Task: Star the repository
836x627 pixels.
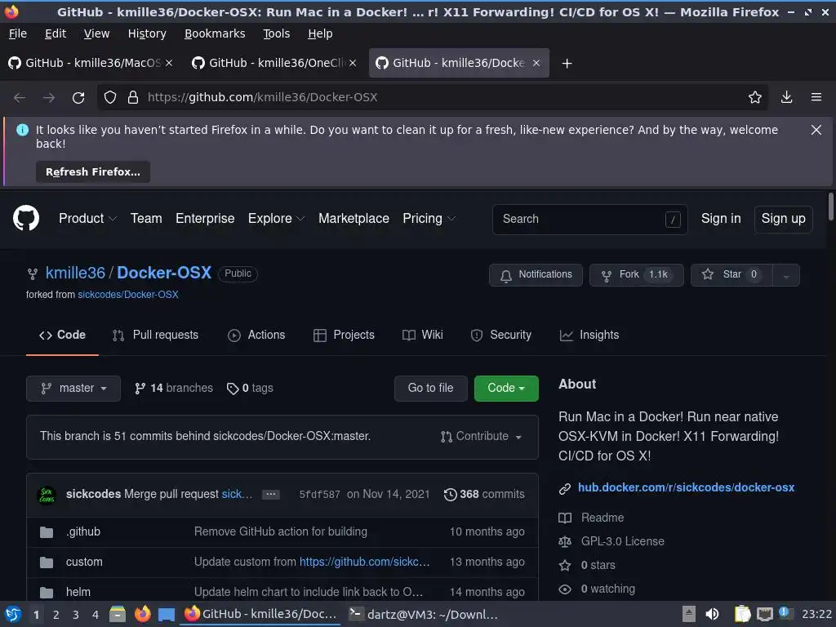Action: click(x=731, y=275)
